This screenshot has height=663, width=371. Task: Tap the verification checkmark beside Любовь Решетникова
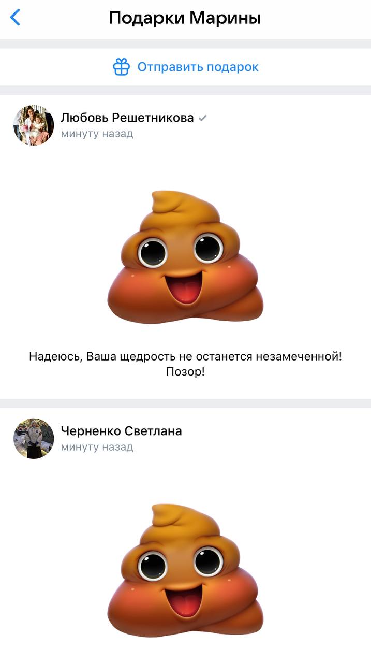(x=203, y=118)
